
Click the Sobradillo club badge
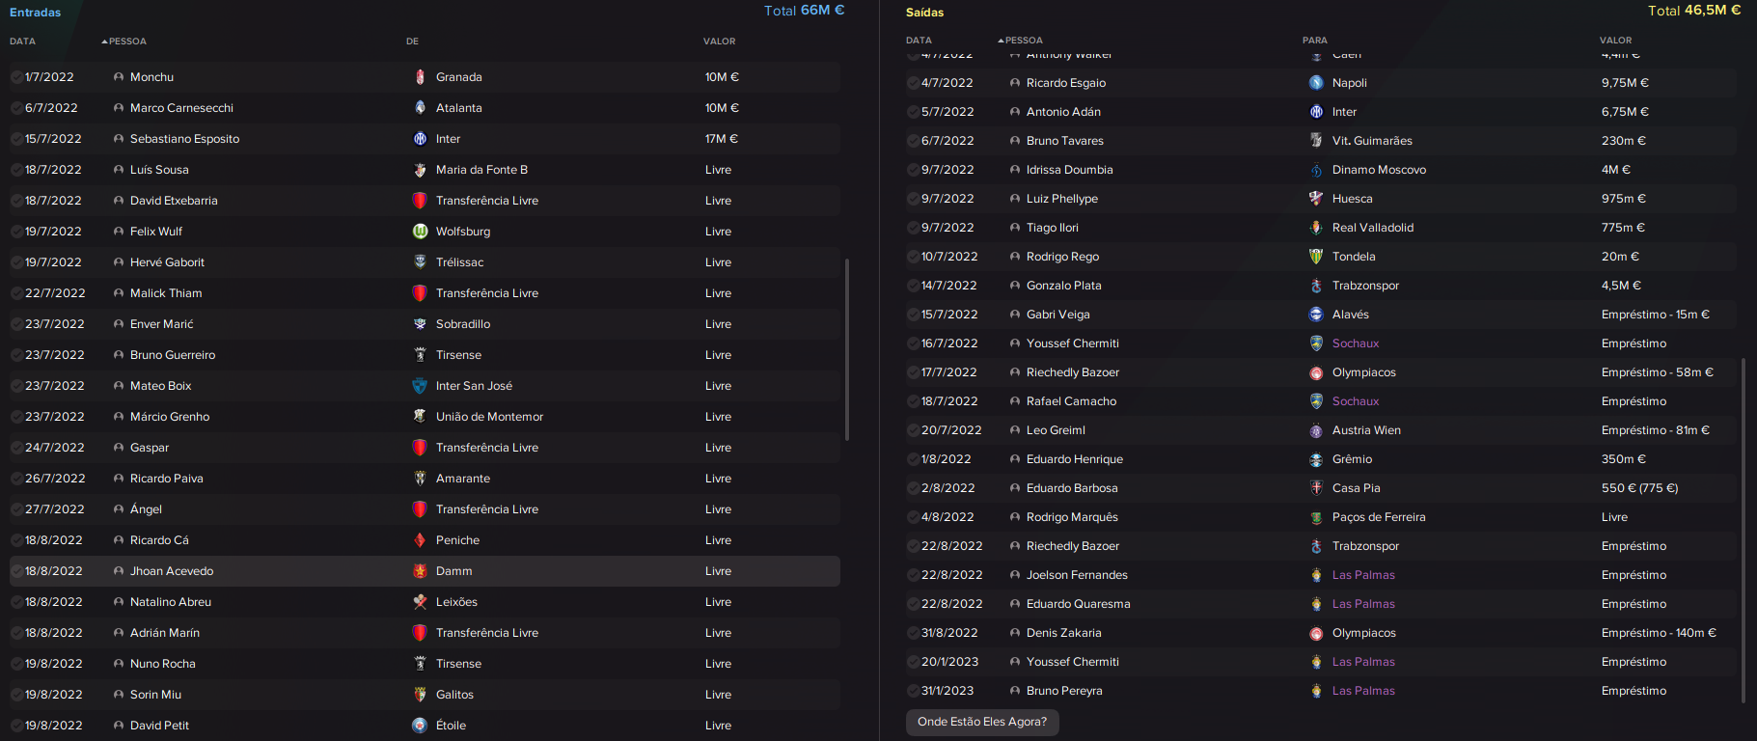(420, 324)
